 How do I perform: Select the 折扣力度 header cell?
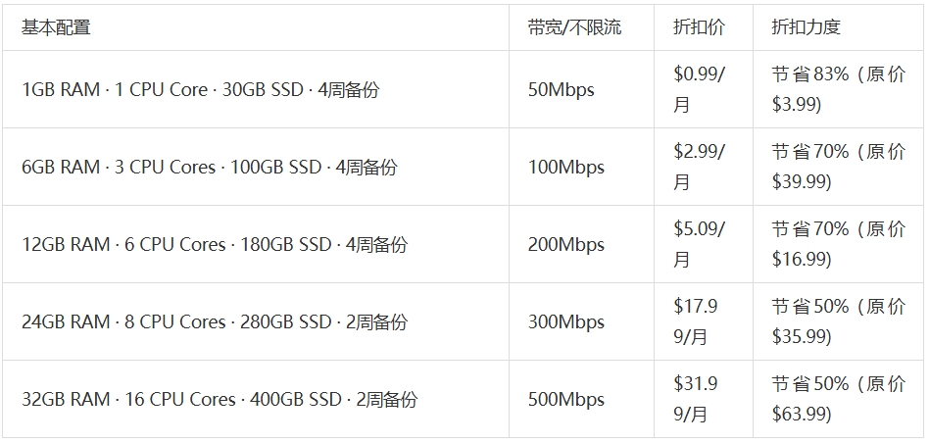click(806, 27)
